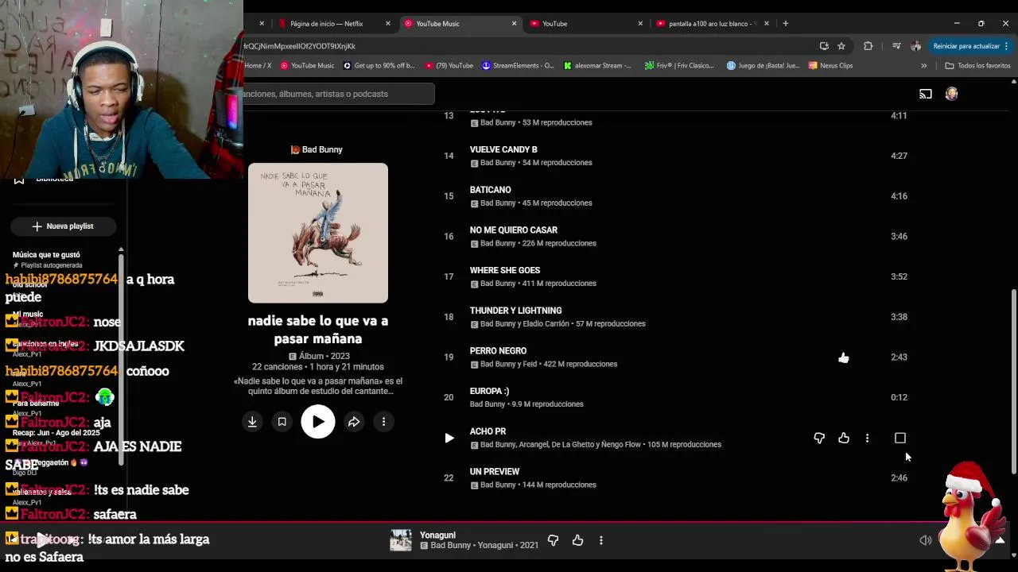1018x572 pixels.
Task: Open Música que te gustó playlist
Action: tap(46, 255)
